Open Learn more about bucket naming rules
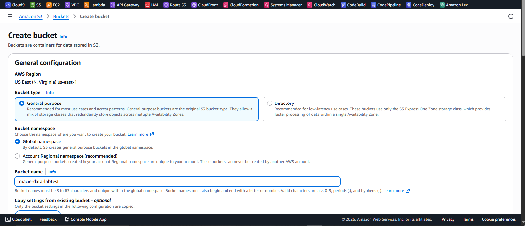 click(394, 191)
